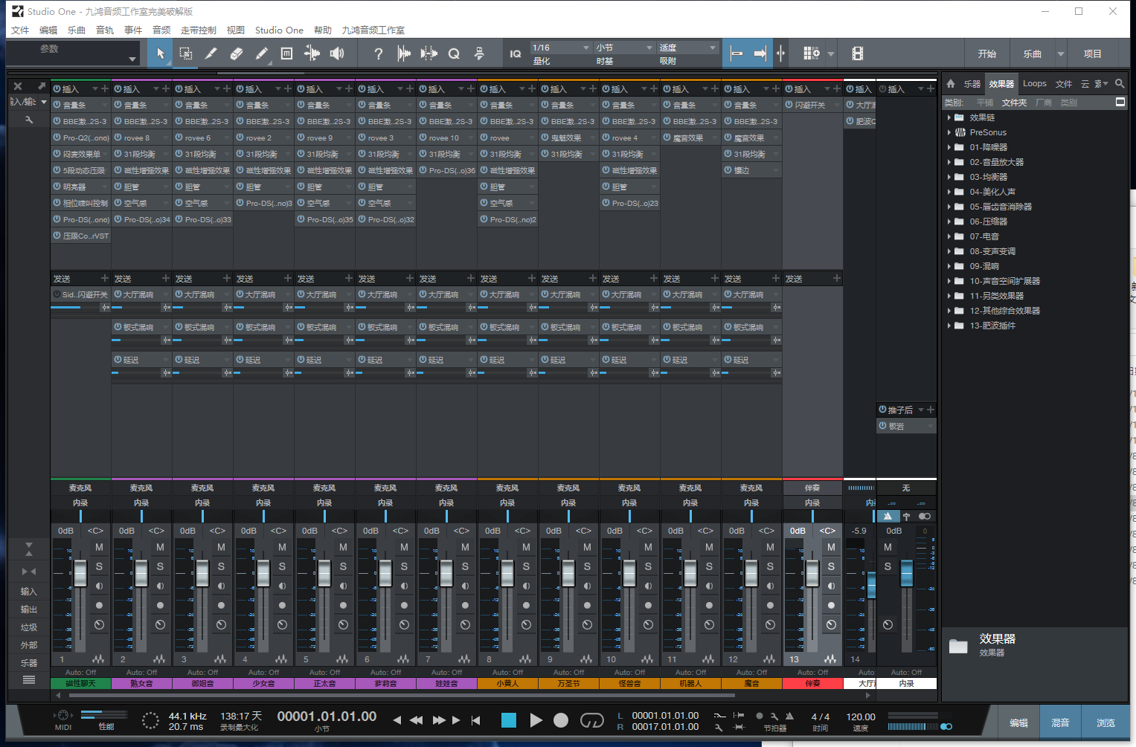Activate the Listen speaker tool
1136x747 pixels.
coord(337,54)
